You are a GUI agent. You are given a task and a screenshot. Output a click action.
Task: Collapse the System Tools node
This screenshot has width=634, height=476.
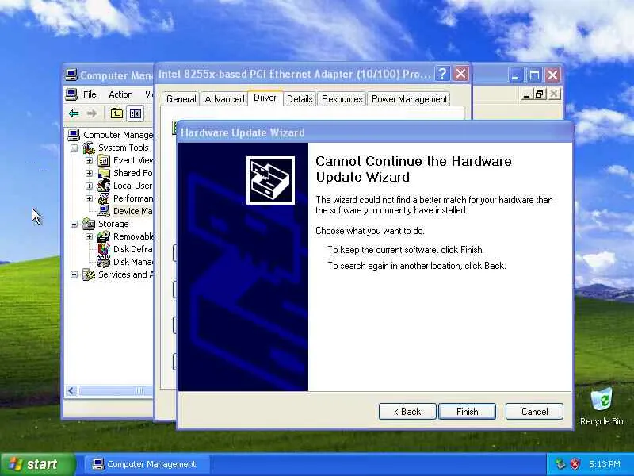click(x=74, y=148)
